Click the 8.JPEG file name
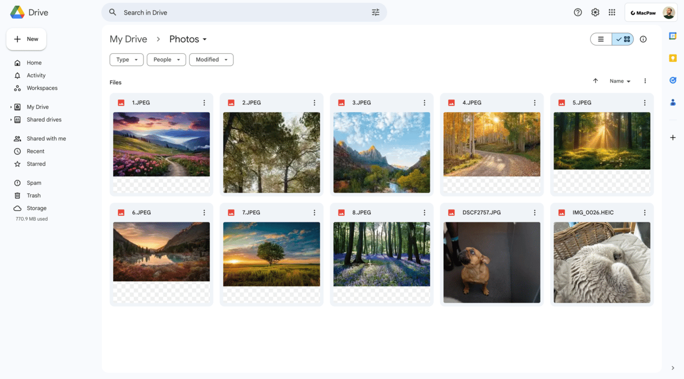 pyautogui.click(x=362, y=213)
